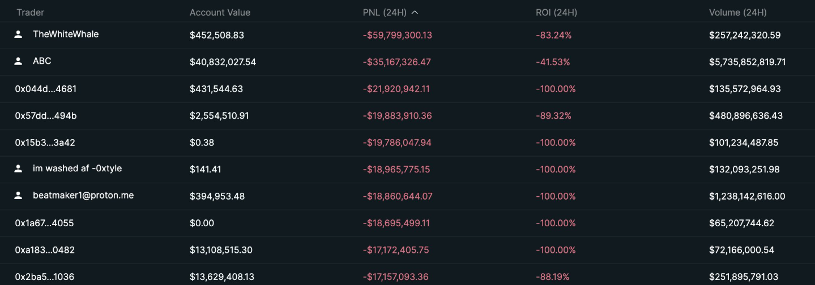Click the user icon beside im washed af -0xtyle
The height and width of the screenshot is (285, 815).
18,169
